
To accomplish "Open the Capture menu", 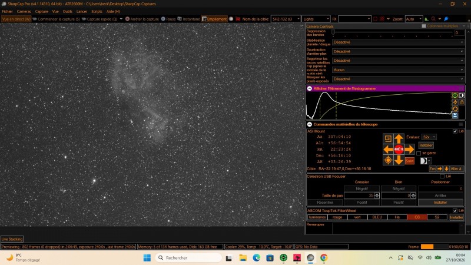I will tap(41, 11).
